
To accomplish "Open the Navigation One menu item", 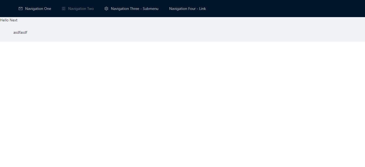I will pos(35,9).
